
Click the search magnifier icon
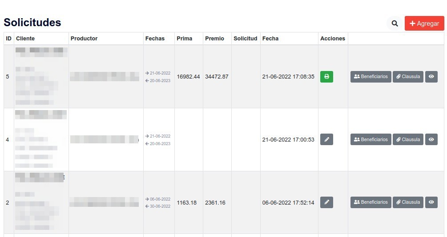click(395, 24)
